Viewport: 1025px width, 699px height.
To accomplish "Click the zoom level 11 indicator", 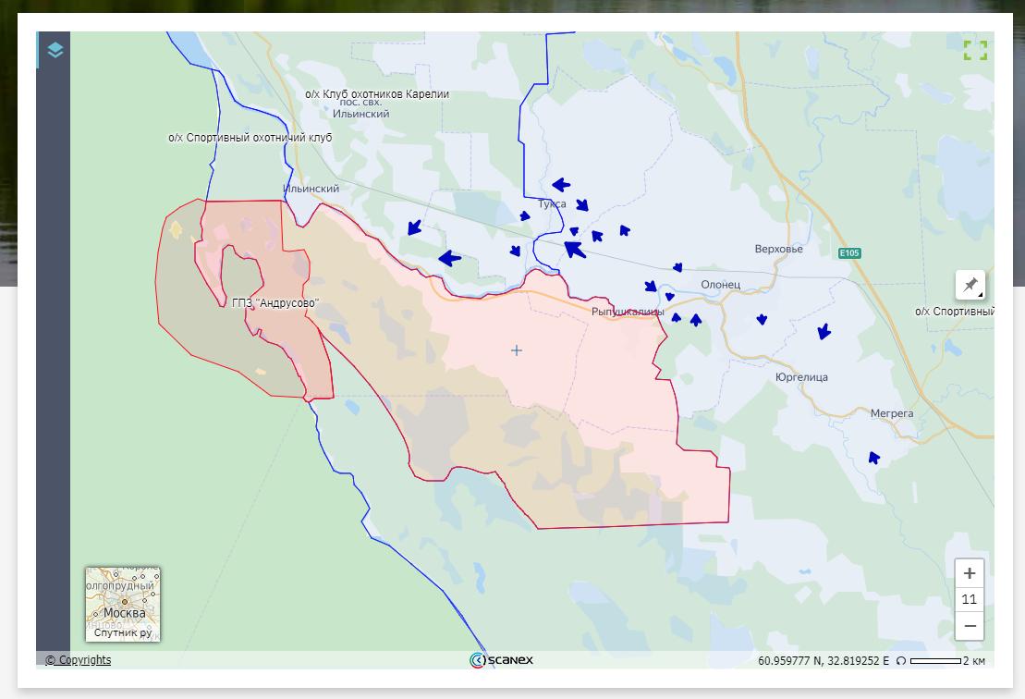I will point(969,599).
